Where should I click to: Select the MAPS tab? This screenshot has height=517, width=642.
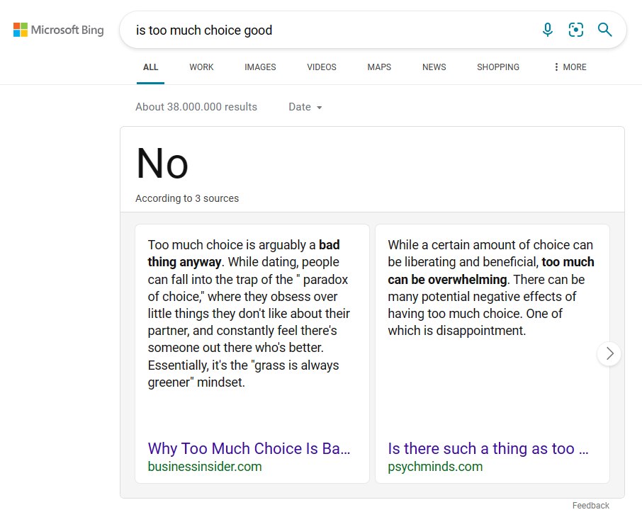click(379, 67)
